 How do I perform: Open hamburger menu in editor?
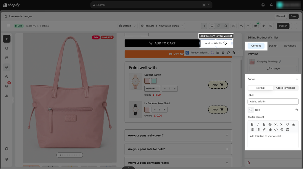[x=9, y=26]
